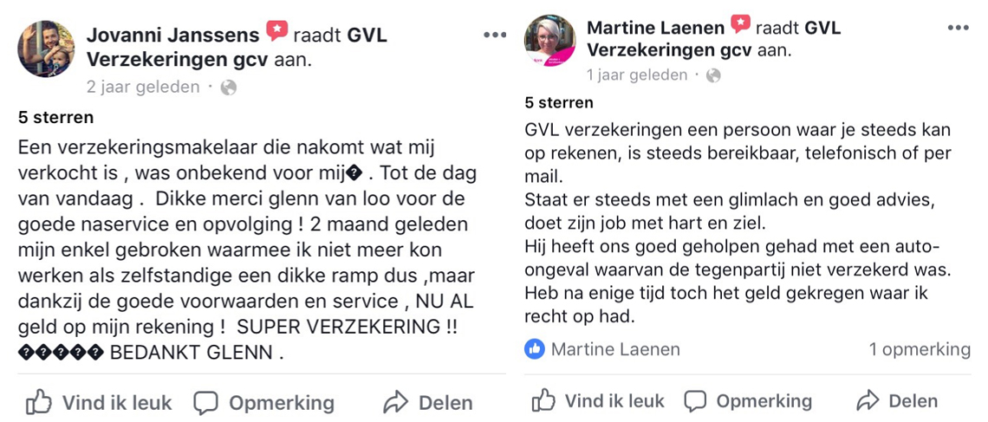
Task: Click globe privacy icon on Martine's post
Action: (x=713, y=75)
